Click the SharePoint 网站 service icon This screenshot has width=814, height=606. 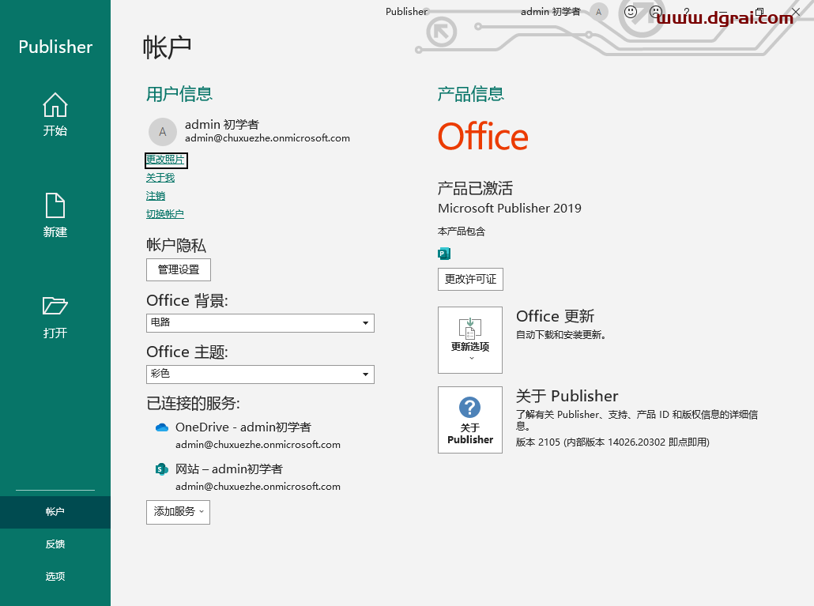click(x=162, y=469)
